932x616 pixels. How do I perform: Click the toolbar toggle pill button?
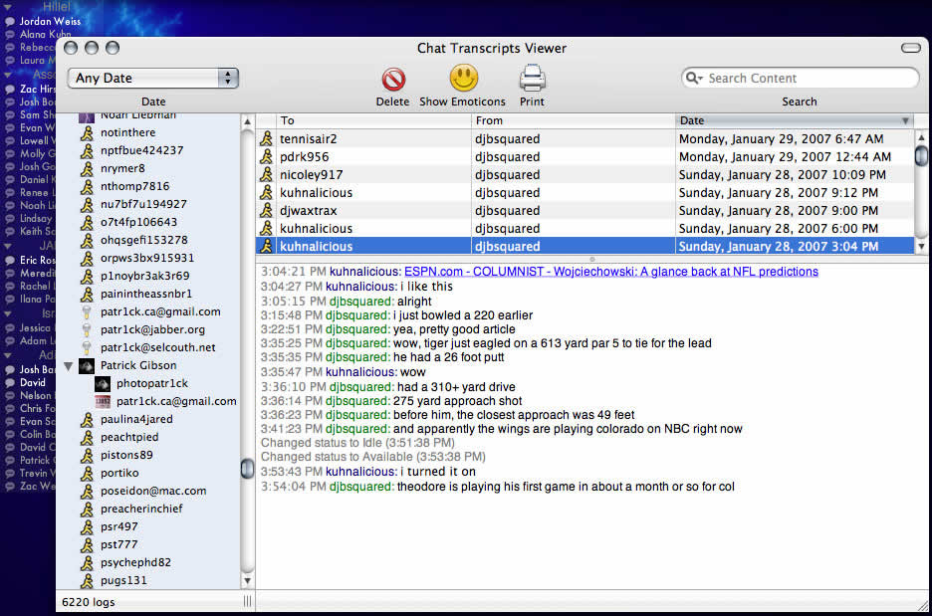click(x=911, y=48)
